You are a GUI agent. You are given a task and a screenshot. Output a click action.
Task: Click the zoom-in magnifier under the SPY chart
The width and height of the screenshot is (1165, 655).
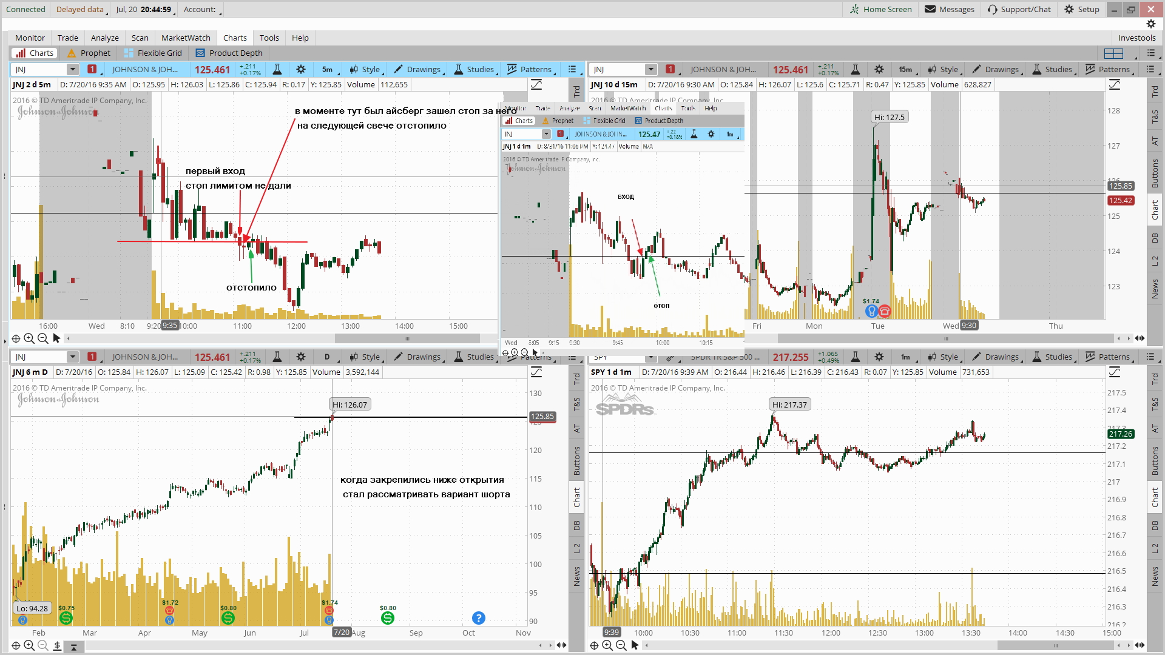pos(607,645)
